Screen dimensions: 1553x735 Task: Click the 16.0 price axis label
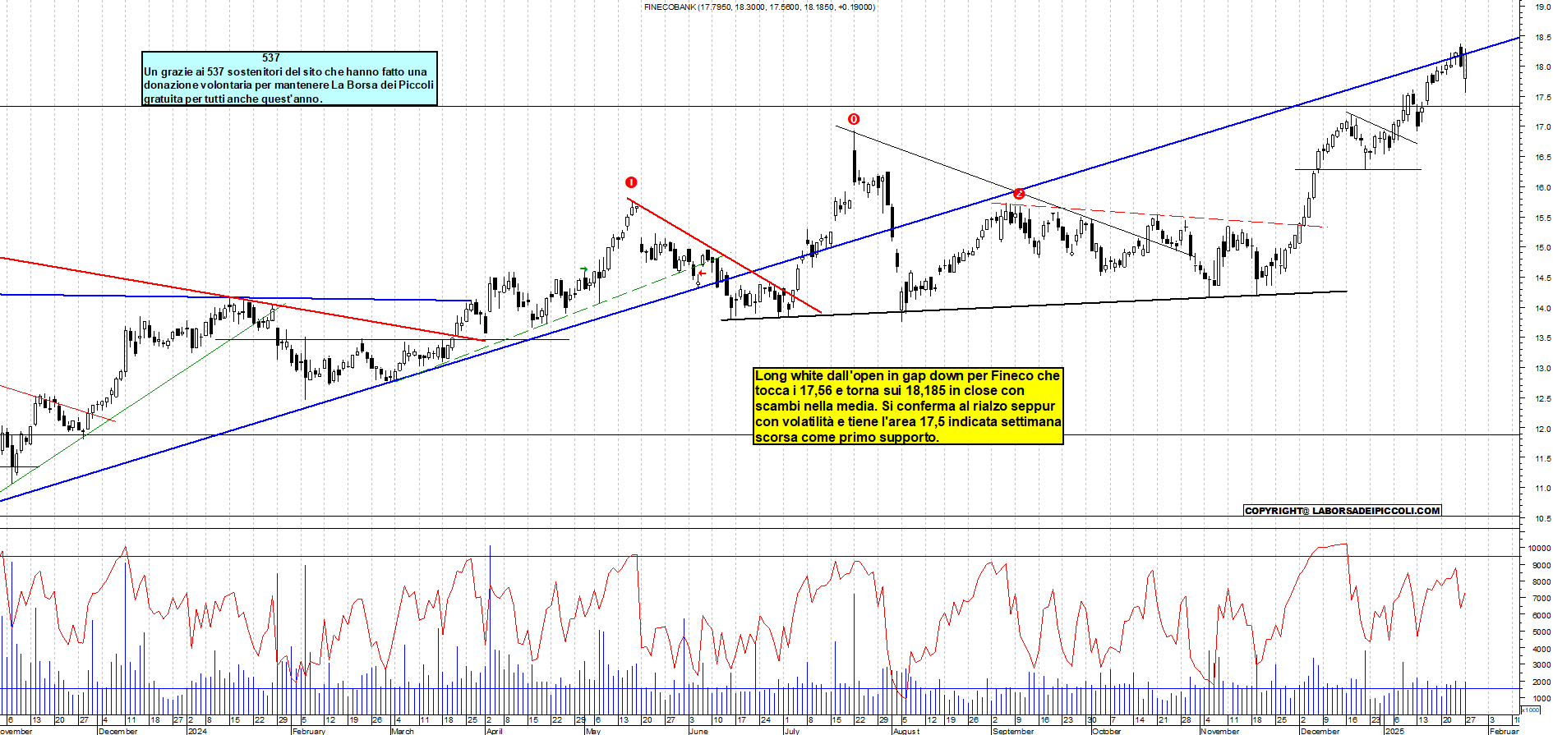click(1542, 188)
